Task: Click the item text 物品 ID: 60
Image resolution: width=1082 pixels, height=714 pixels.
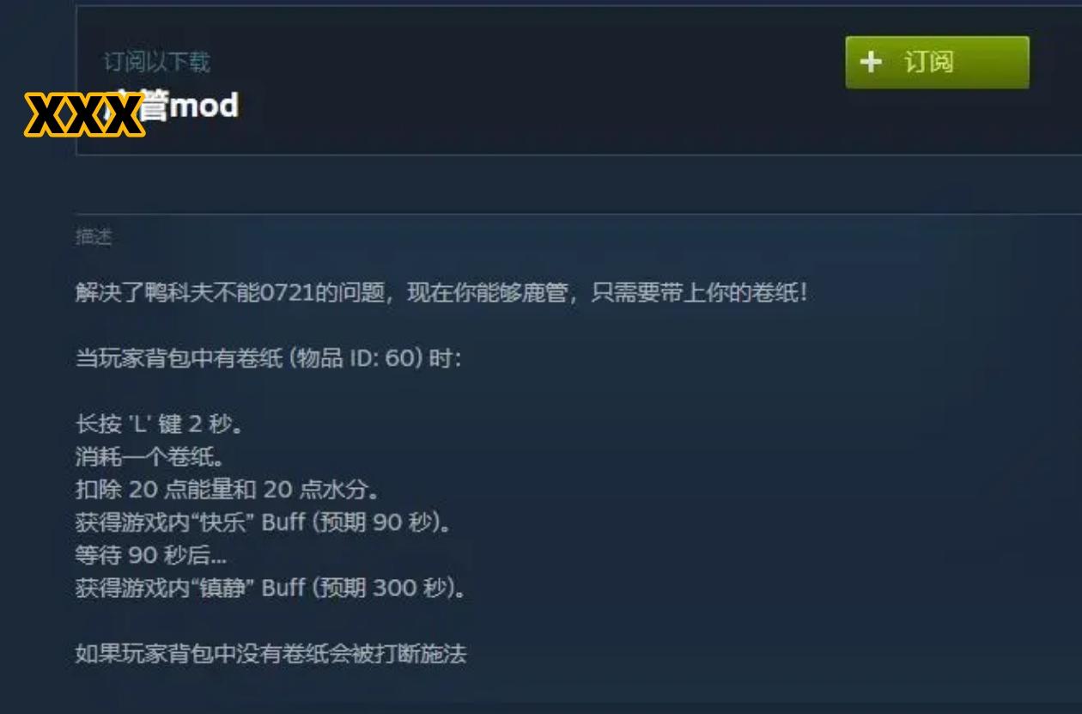Action: point(355,358)
